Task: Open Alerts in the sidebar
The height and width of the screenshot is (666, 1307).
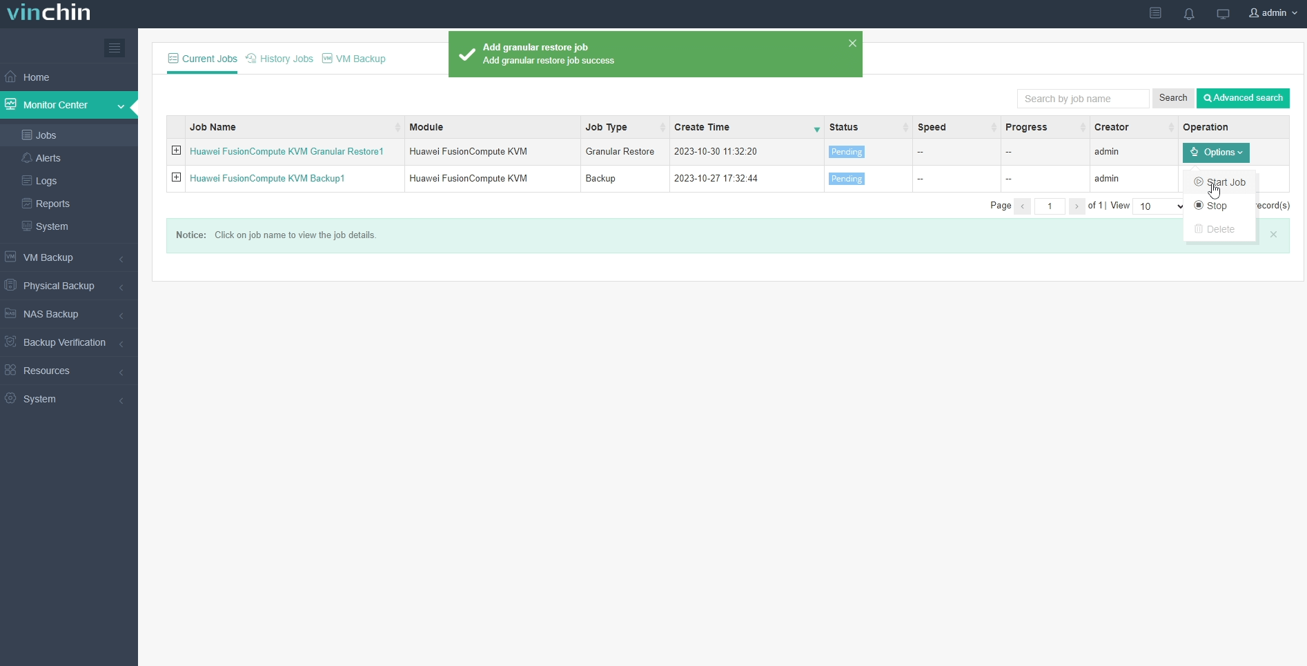Action: point(69,158)
